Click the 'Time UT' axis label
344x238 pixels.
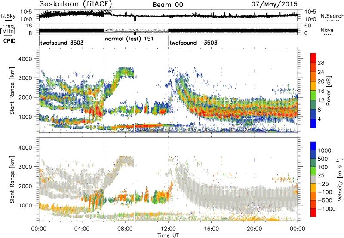pos(168,235)
